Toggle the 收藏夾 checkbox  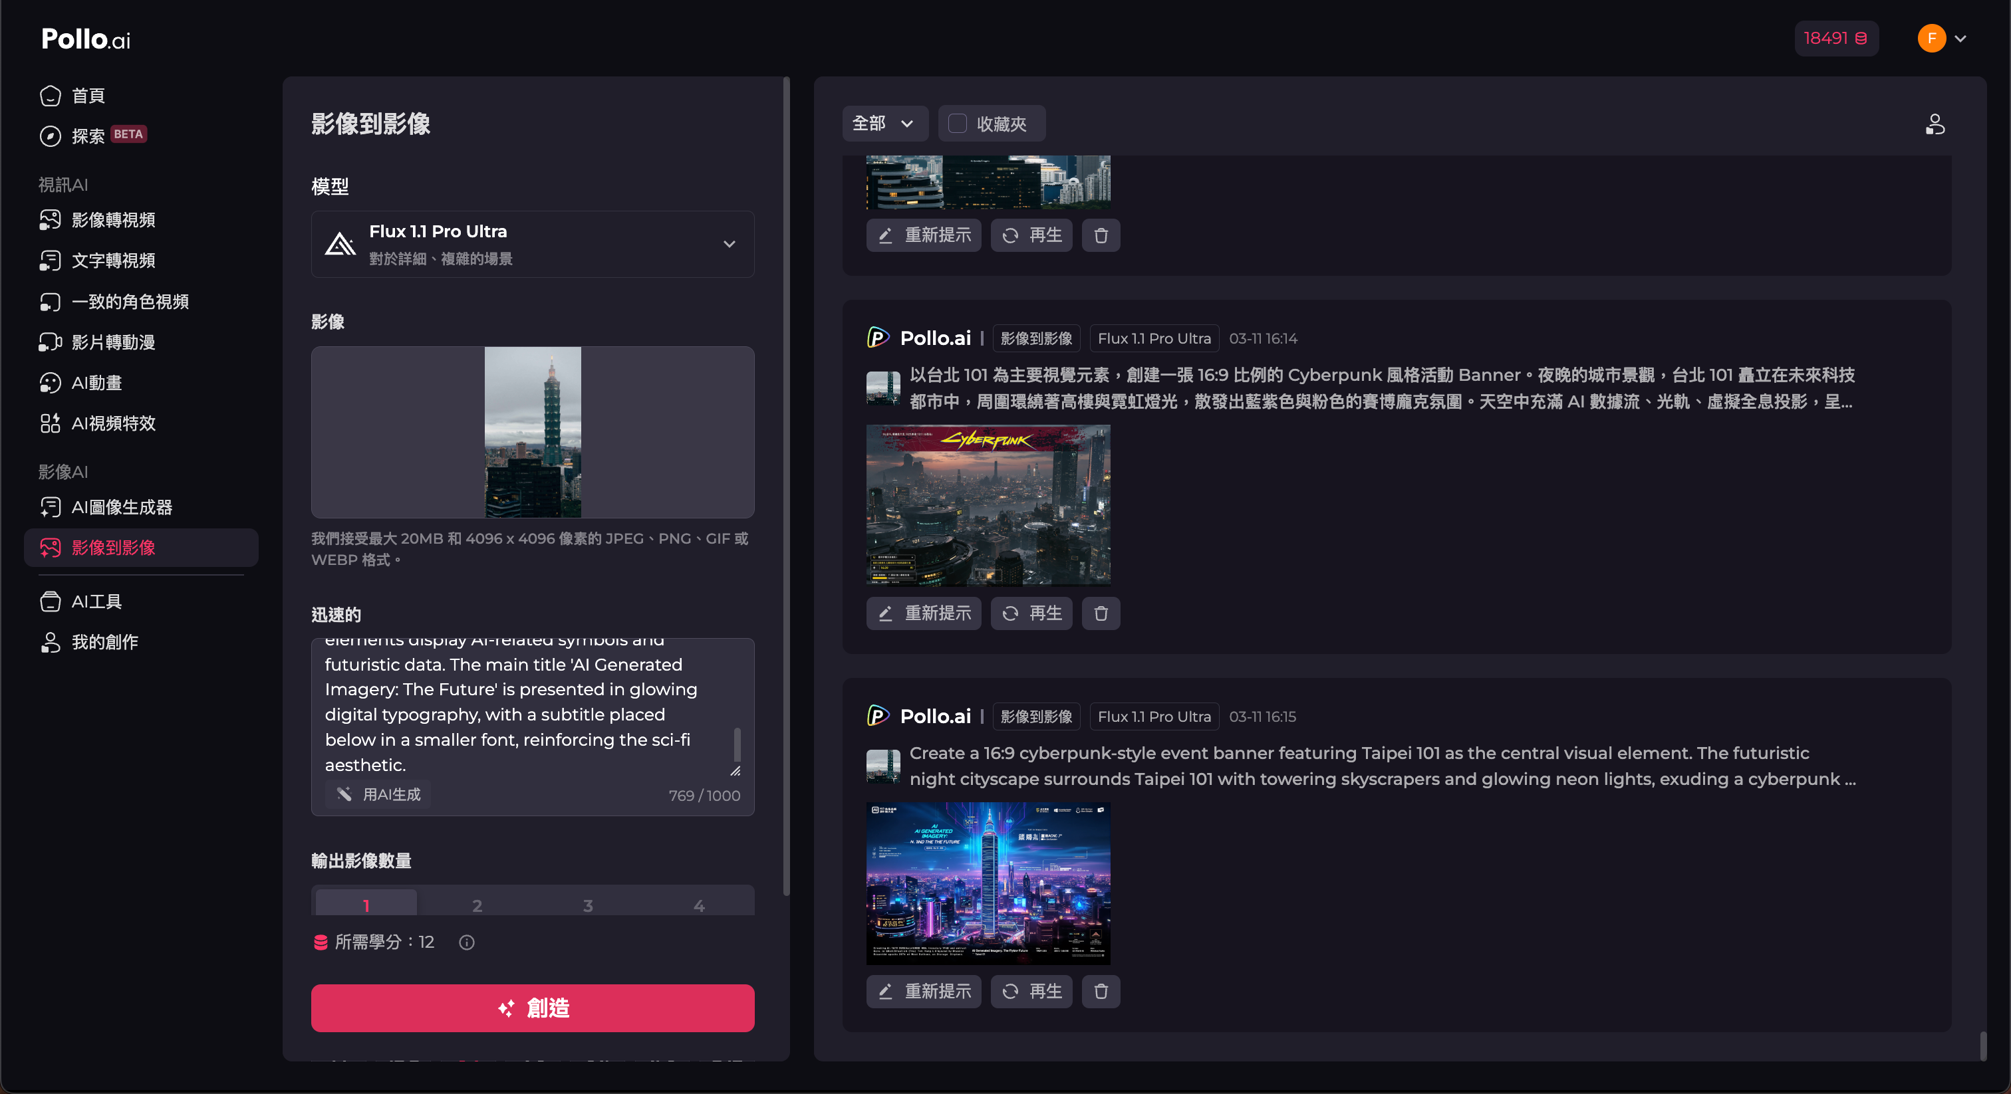[957, 123]
